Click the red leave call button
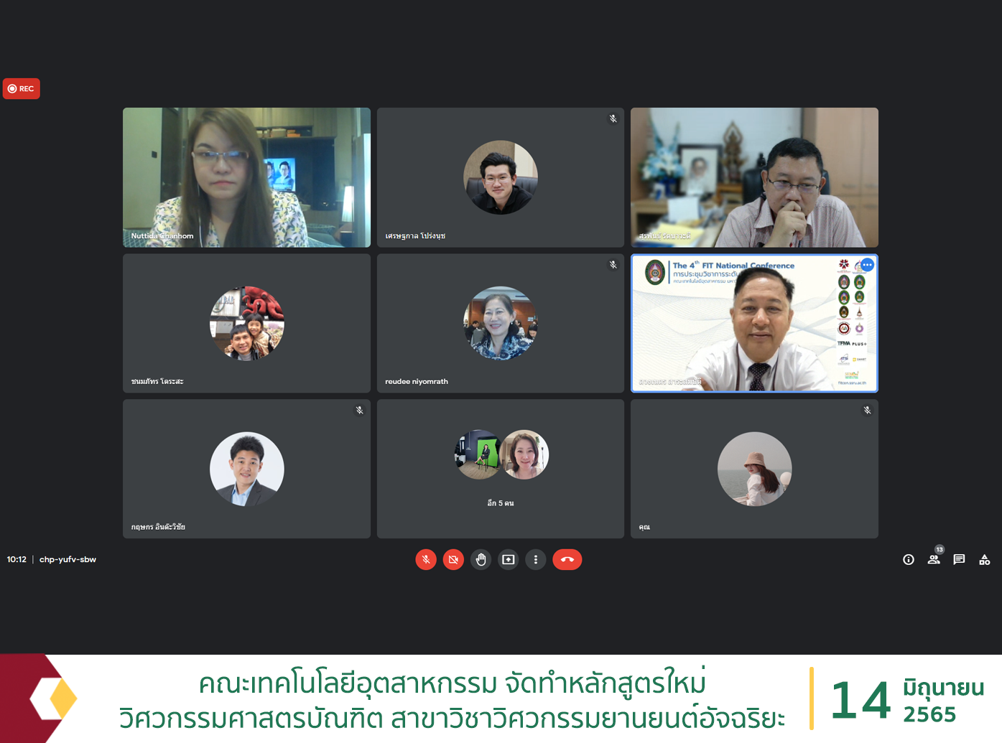The height and width of the screenshot is (743, 1002). (567, 559)
